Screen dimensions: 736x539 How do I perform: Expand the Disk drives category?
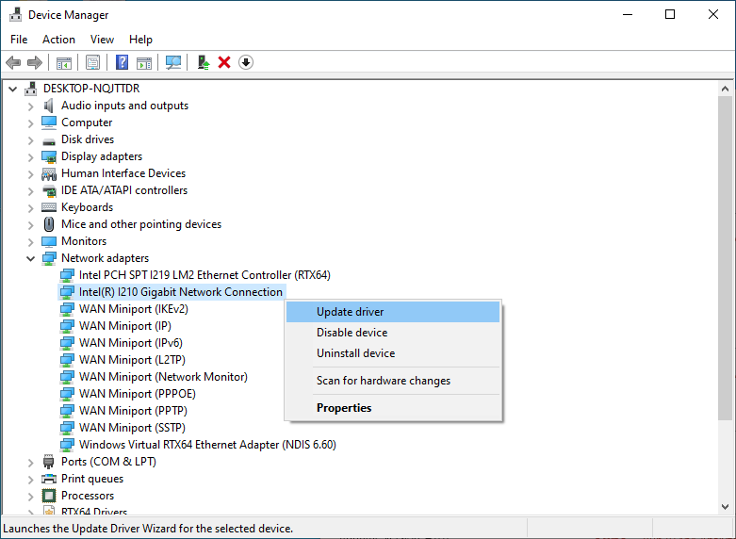point(30,139)
